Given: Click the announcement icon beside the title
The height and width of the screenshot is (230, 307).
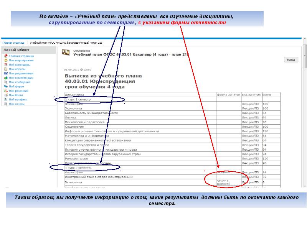Looking at the screenshot, I should 66,53.
